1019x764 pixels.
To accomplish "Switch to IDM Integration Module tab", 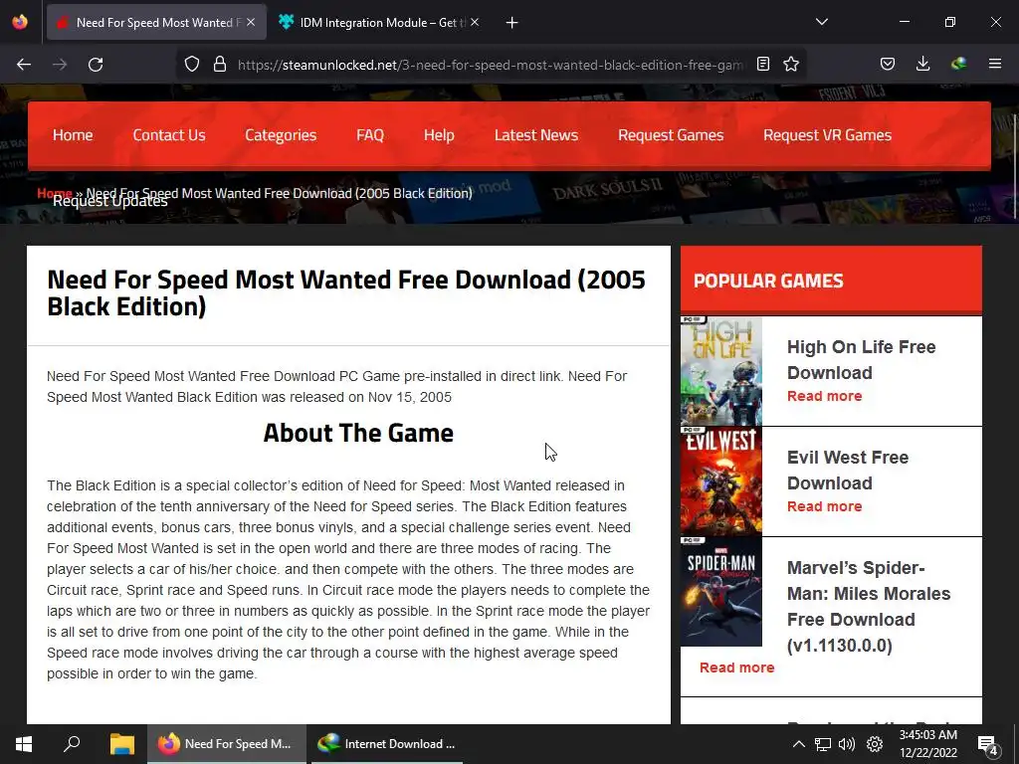I will click(x=379, y=22).
